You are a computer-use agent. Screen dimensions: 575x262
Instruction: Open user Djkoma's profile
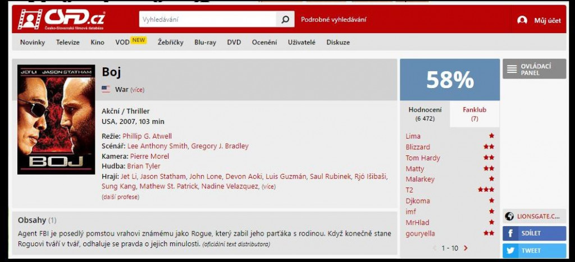(418, 201)
